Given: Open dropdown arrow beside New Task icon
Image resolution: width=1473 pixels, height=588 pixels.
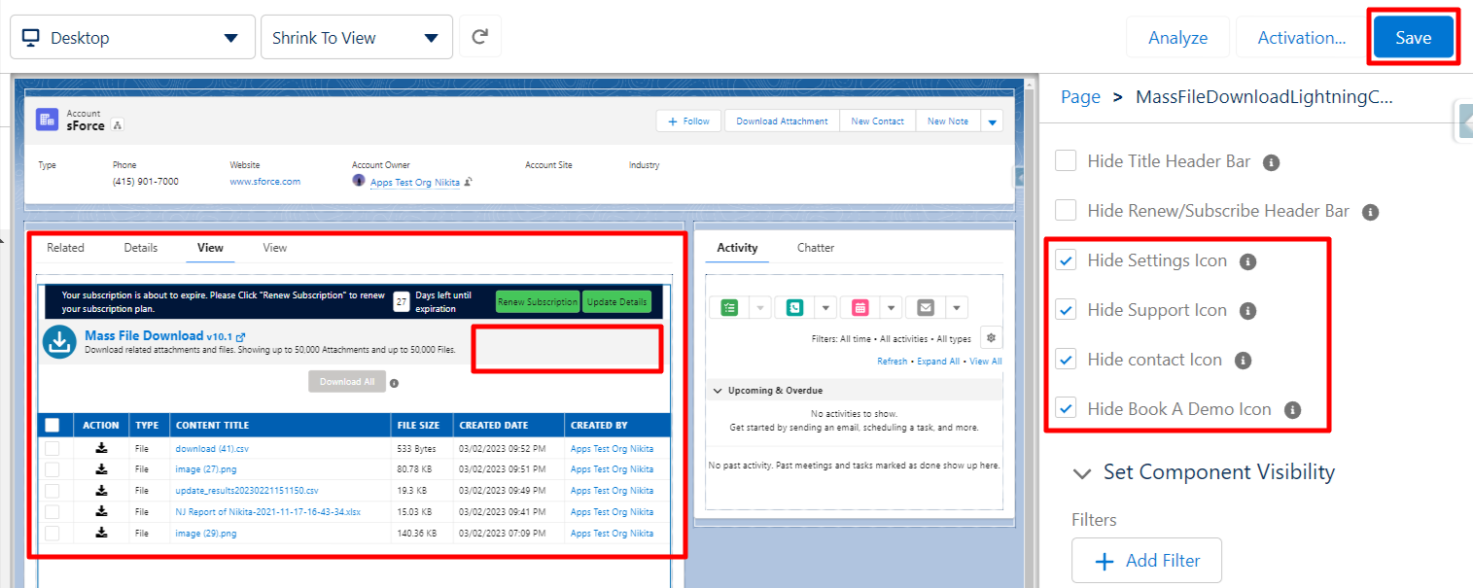Looking at the screenshot, I should click(760, 307).
